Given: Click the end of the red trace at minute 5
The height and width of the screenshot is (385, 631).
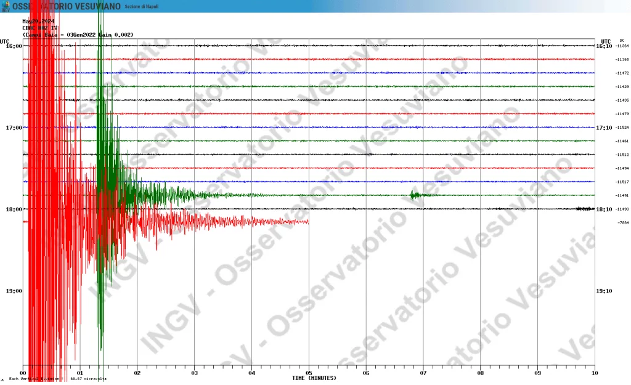Looking at the screenshot, I should tap(307, 222).
